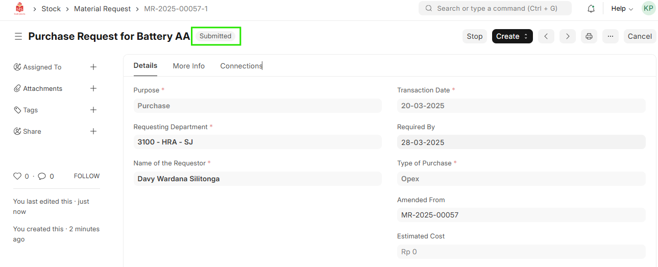Expand the Create dropdown button
This screenshot has height=267, width=658.
(x=512, y=36)
